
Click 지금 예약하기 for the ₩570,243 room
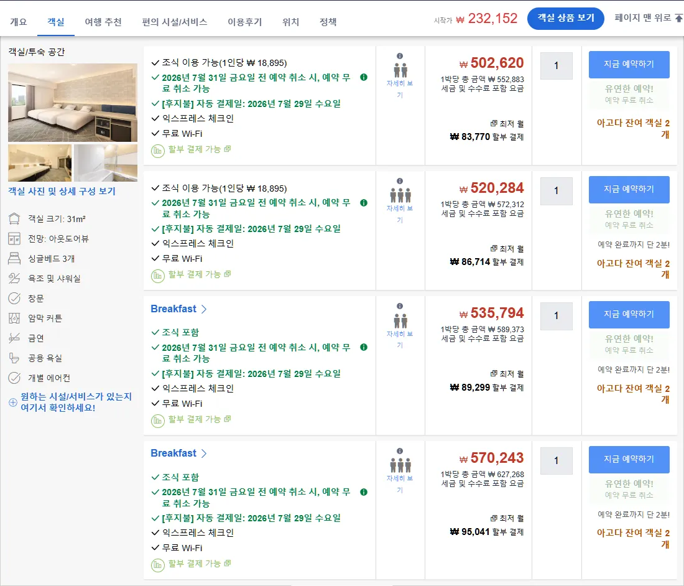pyautogui.click(x=629, y=460)
